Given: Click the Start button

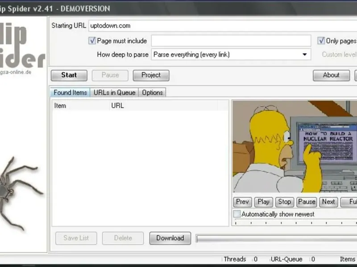Looking at the screenshot, I should click(x=69, y=75).
